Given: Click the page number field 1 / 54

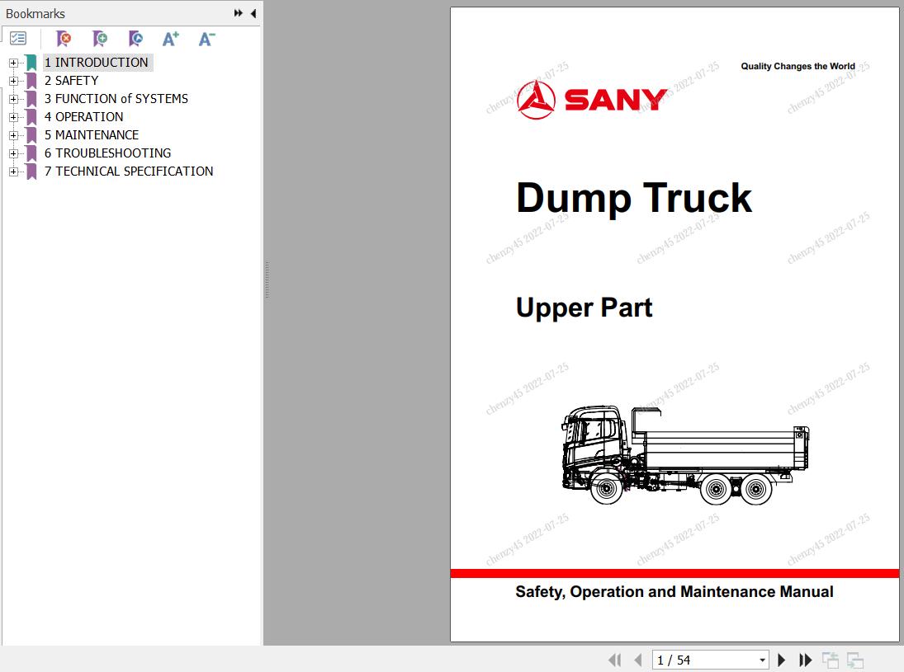Looking at the screenshot, I should click(x=704, y=660).
